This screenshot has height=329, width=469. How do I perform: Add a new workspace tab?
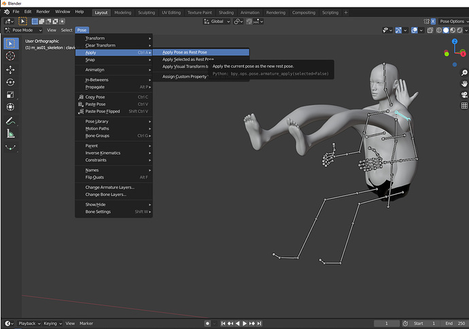pyautogui.click(x=346, y=12)
